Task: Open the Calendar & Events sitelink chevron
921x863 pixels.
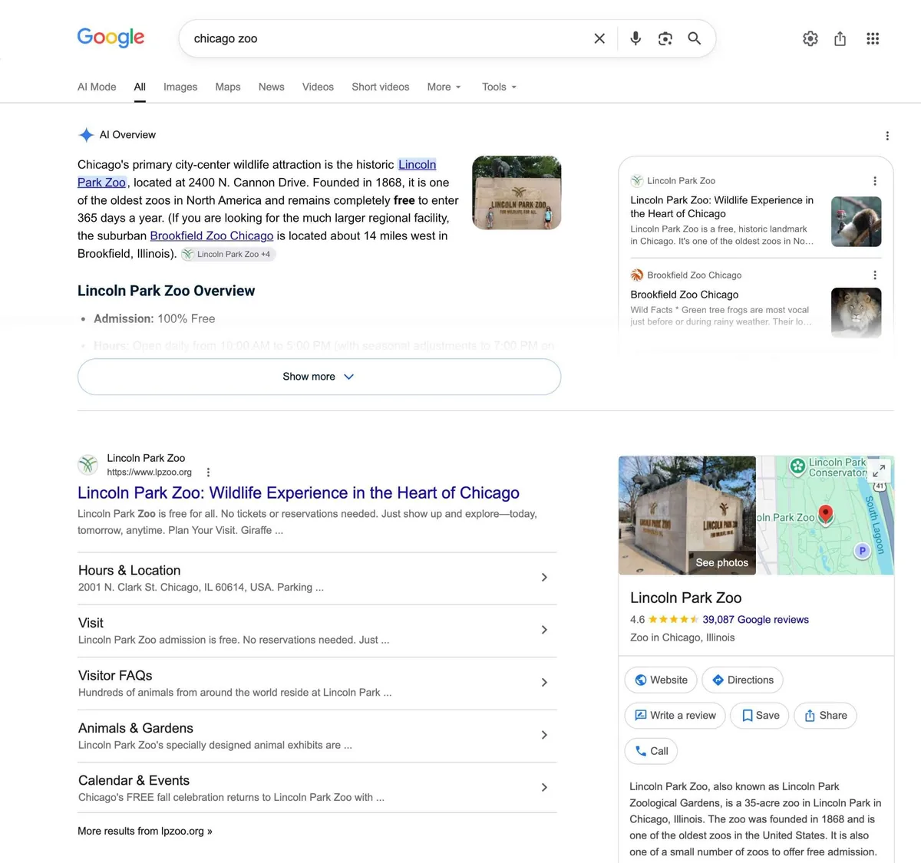Action: [x=544, y=788]
